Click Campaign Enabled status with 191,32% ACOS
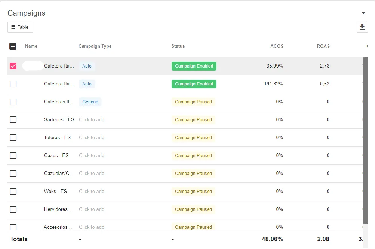This screenshot has width=375, height=249. coord(194,84)
